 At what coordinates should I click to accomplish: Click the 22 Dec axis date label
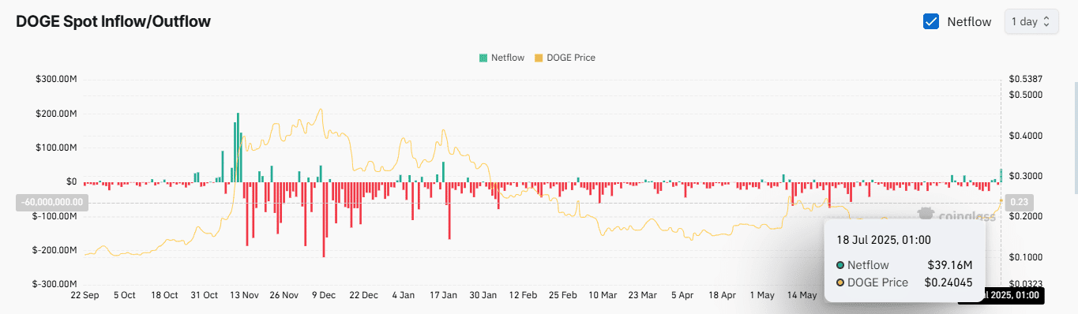(364, 295)
